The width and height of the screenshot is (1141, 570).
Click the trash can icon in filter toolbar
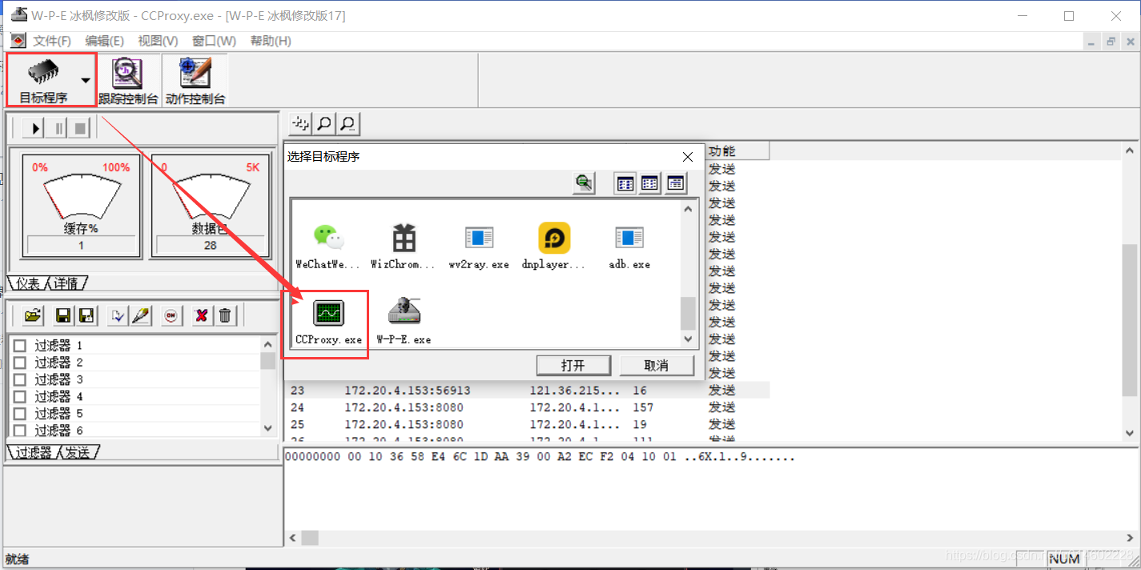point(225,315)
